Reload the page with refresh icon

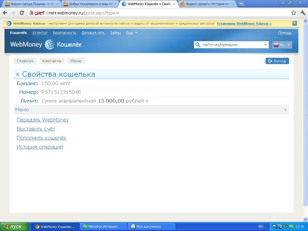[22, 13]
